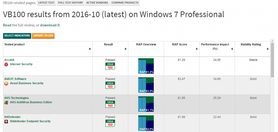Open the Arcabit vendor link

[9, 60]
